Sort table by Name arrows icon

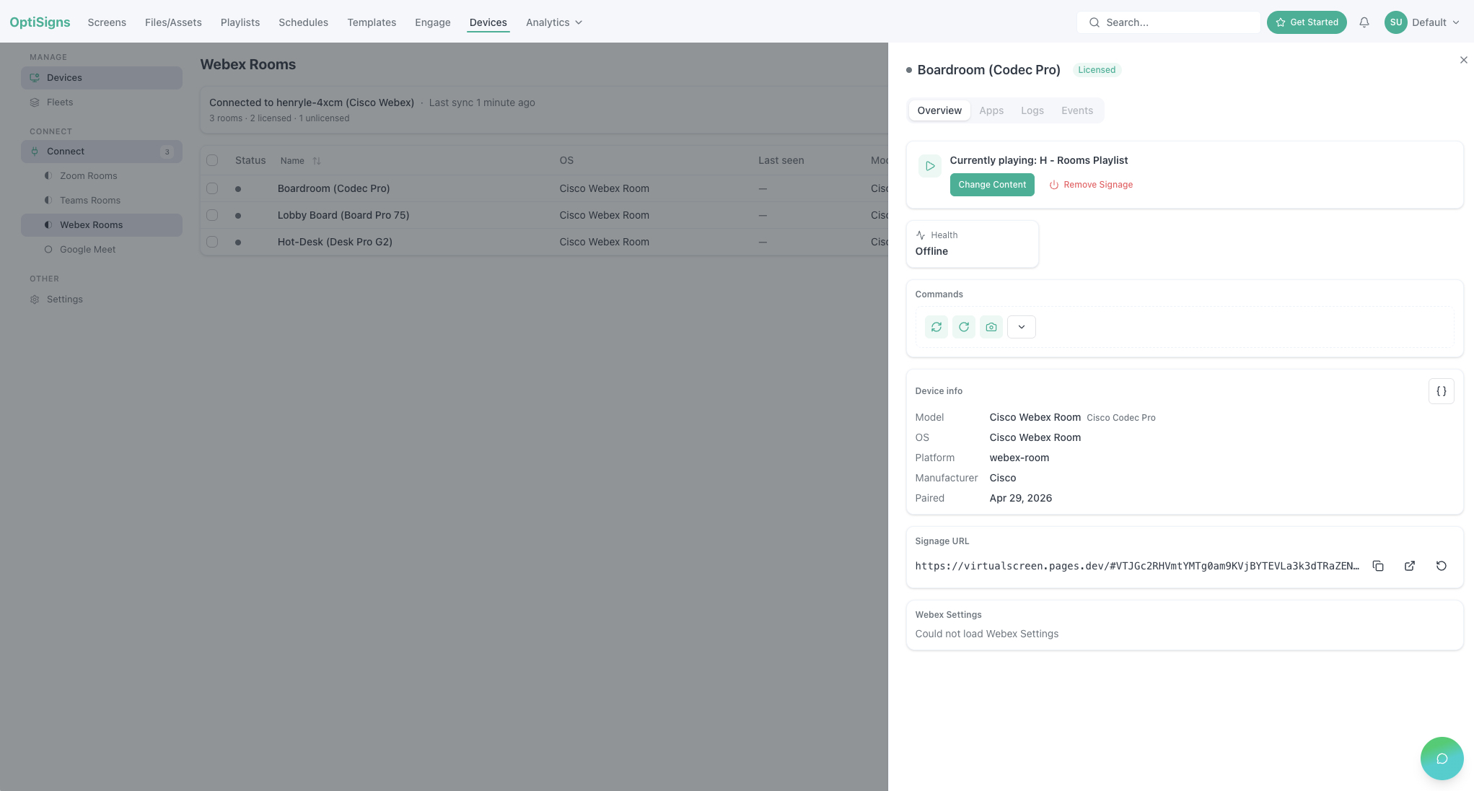pos(317,161)
